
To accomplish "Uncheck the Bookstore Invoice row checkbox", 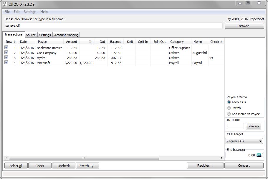I will [x=6, y=48].
